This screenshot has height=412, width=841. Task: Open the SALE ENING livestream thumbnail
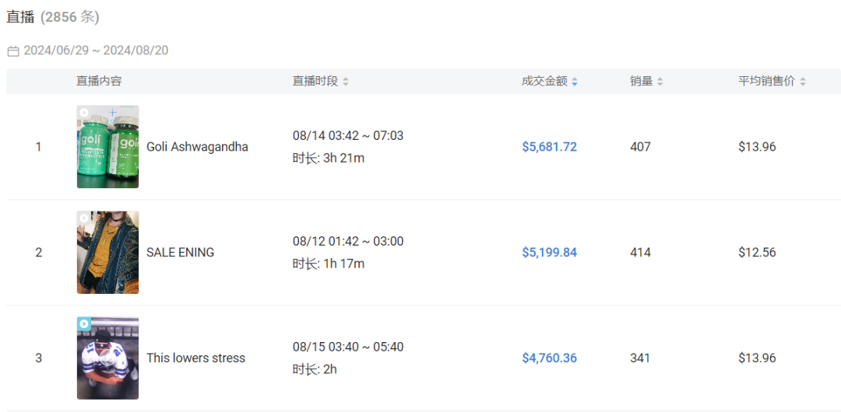click(107, 253)
